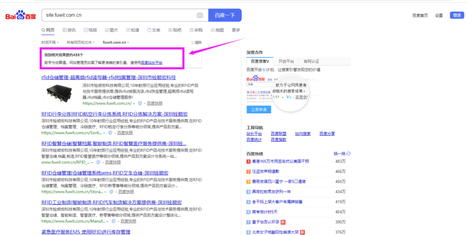Viewport: 467px width, 236px height.
Task: Open the 更多 tab
Action: (236, 30)
